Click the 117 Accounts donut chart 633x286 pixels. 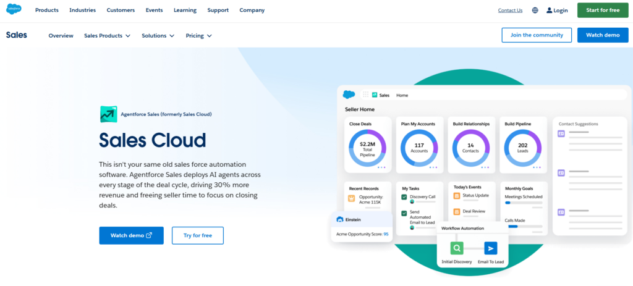419,148
